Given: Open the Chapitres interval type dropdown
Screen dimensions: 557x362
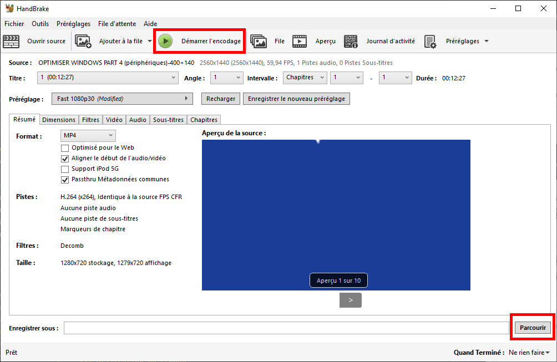Looking at the screenshot, I should (305, 78).
